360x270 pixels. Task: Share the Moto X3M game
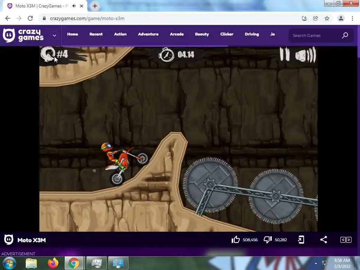pos(323,240)
